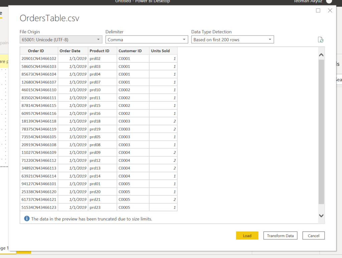The width and height of the screenshot is (342, 258).
Task: Expand the Delimiter Comma dropdown
Action: [147, 40]
